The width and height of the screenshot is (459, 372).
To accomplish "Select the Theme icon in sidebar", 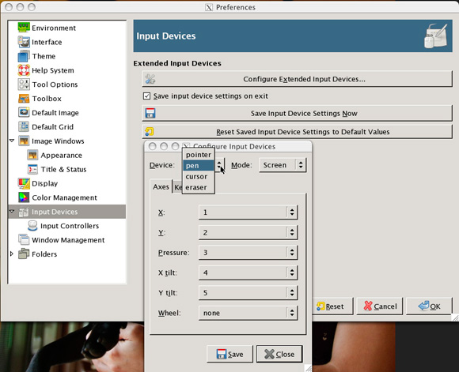I will pyautogui.click(x=24, y=56).
